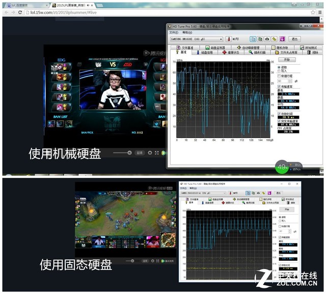This screenshot has width=326, height=294.
Task: Switch to 文件夹占用率 tab in top HD Tune
Action: pyautogui.click(x=286, y=52)
